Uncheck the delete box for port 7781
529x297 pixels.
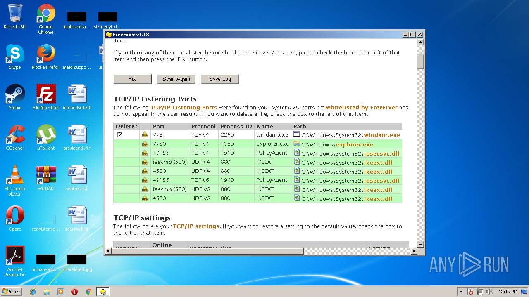tap(120, 134)
